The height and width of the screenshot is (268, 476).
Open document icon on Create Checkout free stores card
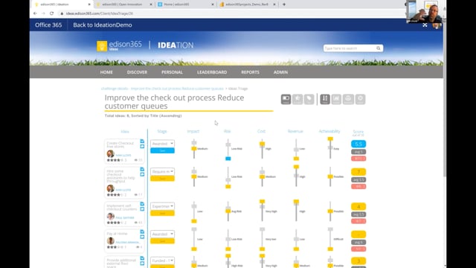tap(142, 141)
